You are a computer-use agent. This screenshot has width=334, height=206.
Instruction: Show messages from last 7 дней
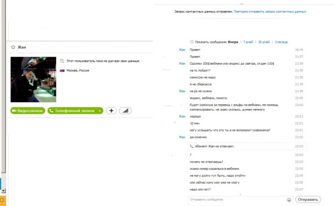(x=248, y=42)
